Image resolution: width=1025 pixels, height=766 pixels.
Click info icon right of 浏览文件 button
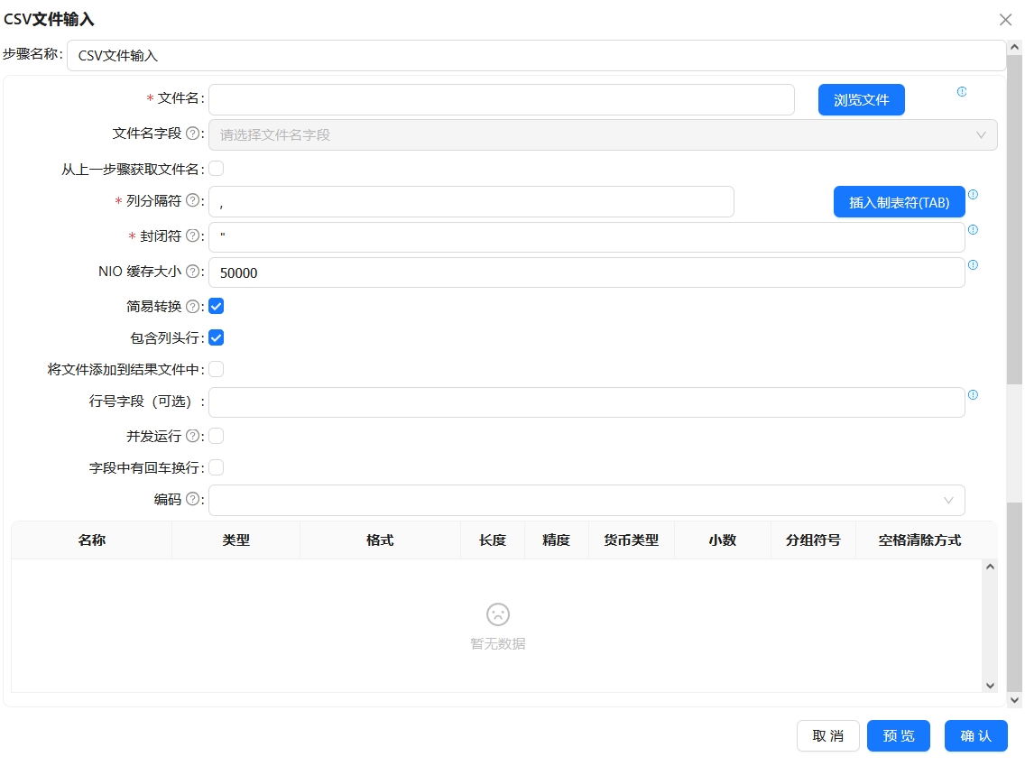click(962, 92)
